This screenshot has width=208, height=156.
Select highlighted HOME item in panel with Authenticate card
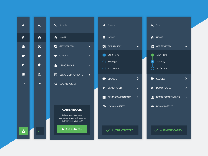(x=72, y=37)
